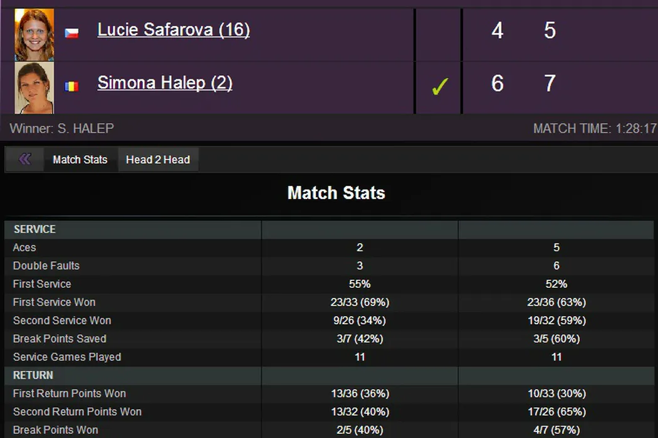The width and height of the screenshot is (658, 438).
Task: Click the green winner checkmark icon
Action: pos(439,87)
